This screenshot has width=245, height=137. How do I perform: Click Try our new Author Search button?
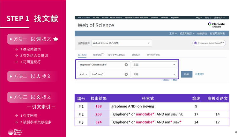coord(209,43)
